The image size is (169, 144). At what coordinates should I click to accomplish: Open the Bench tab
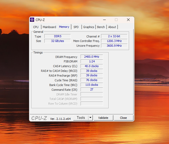tap(101, 27)
